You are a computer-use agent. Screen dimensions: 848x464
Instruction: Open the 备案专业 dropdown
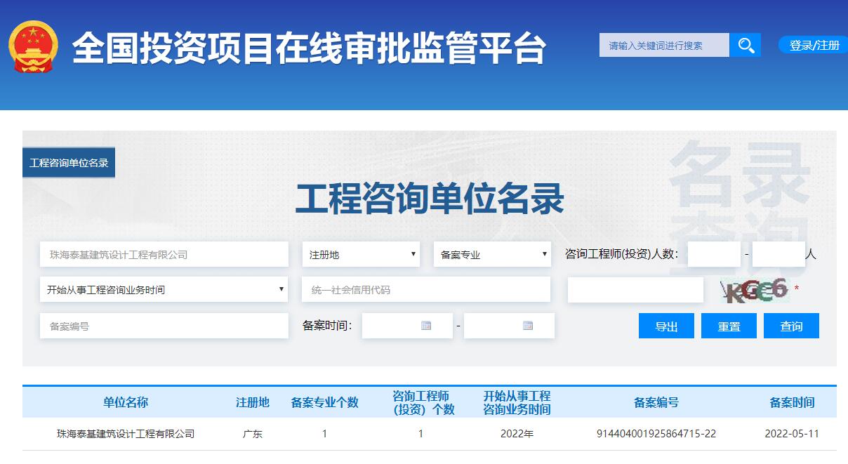491,254
